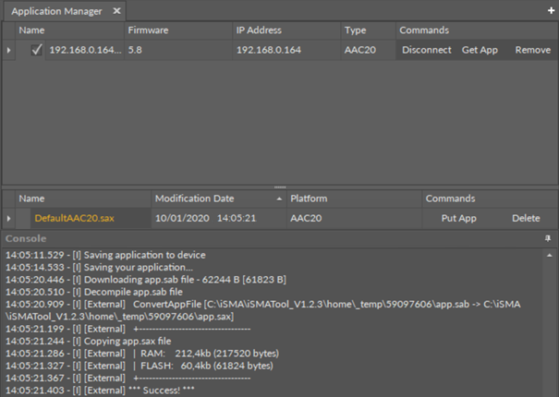
Task: Expand the 192.168.0.164 device row
Action: [10, 50]
